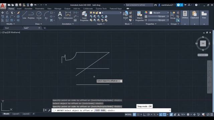Click the Exit option in command line
Viewport: 214px width, 120px height.
[97, 110]
